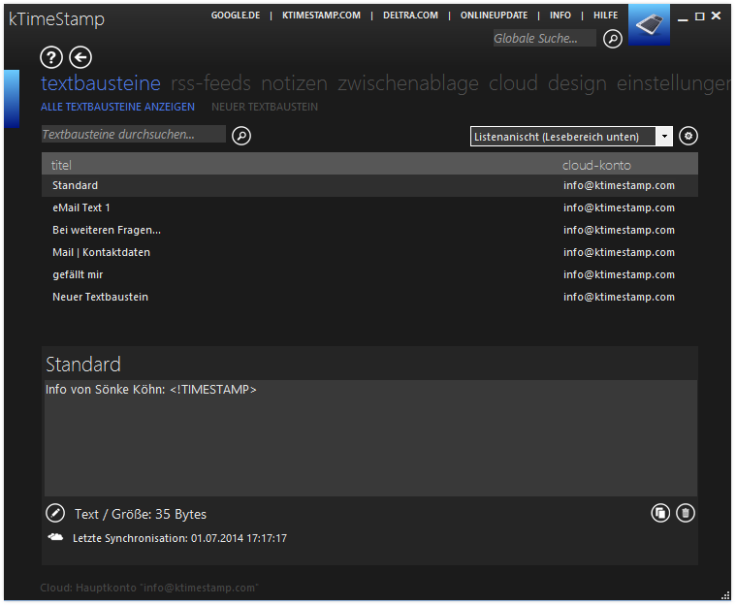Select the Neuer Textbaustein list row
The image size is (736, 605).
click(369, 297)
